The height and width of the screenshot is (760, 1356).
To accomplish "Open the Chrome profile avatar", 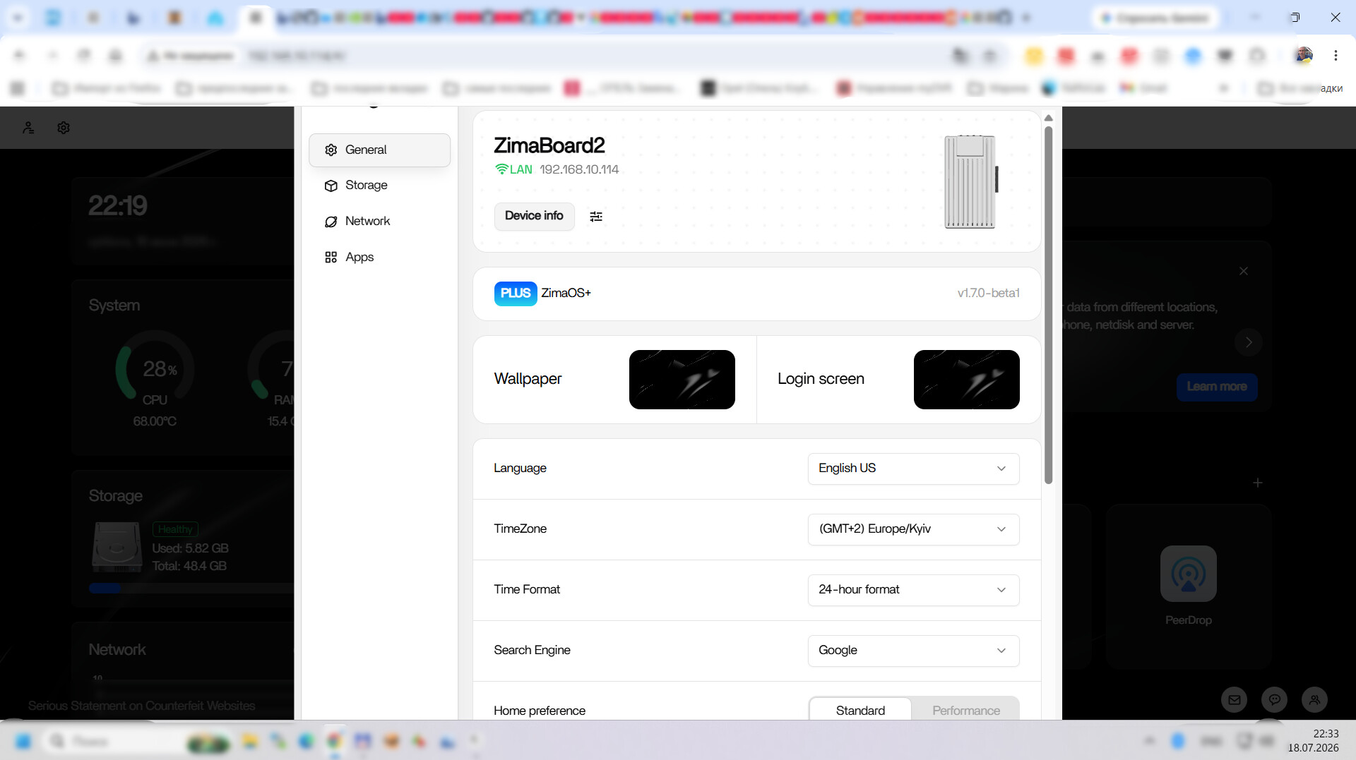I will tap(1304, 55).
